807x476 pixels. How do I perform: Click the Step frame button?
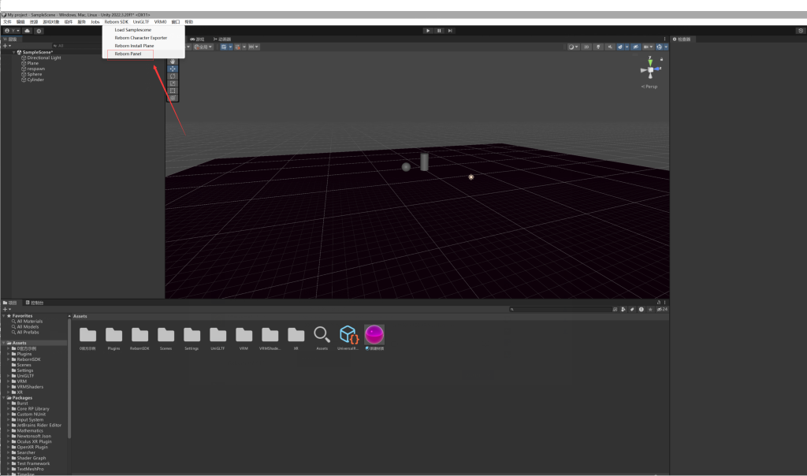450,31
